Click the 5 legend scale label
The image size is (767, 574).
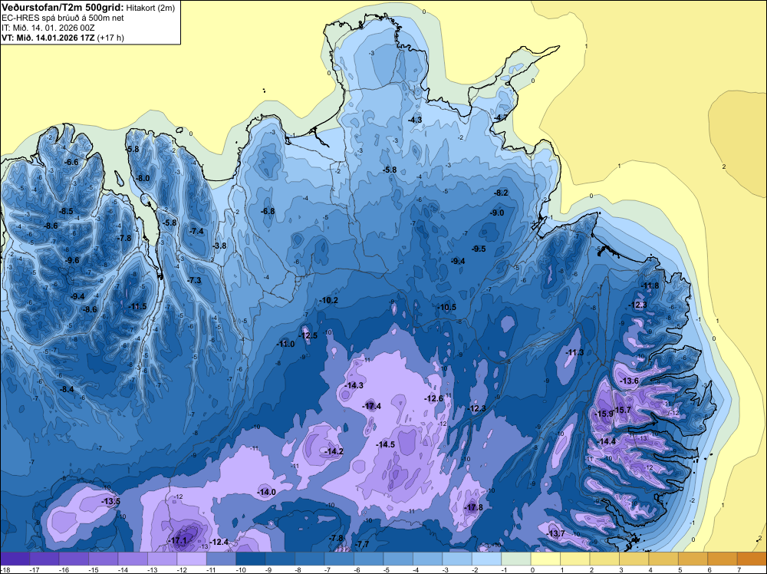click(x=680, y=569)
